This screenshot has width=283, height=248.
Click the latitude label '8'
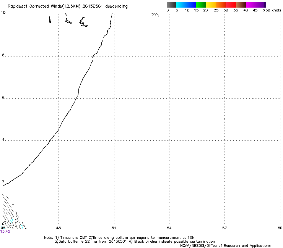tap(3, 55)
